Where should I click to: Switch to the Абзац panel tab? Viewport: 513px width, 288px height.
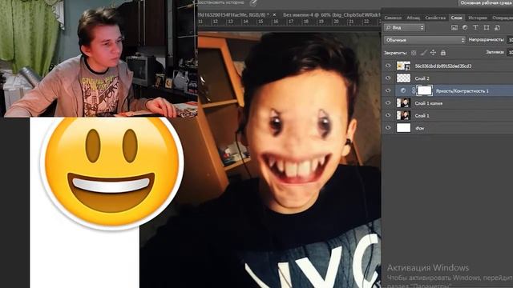[414, 18]
